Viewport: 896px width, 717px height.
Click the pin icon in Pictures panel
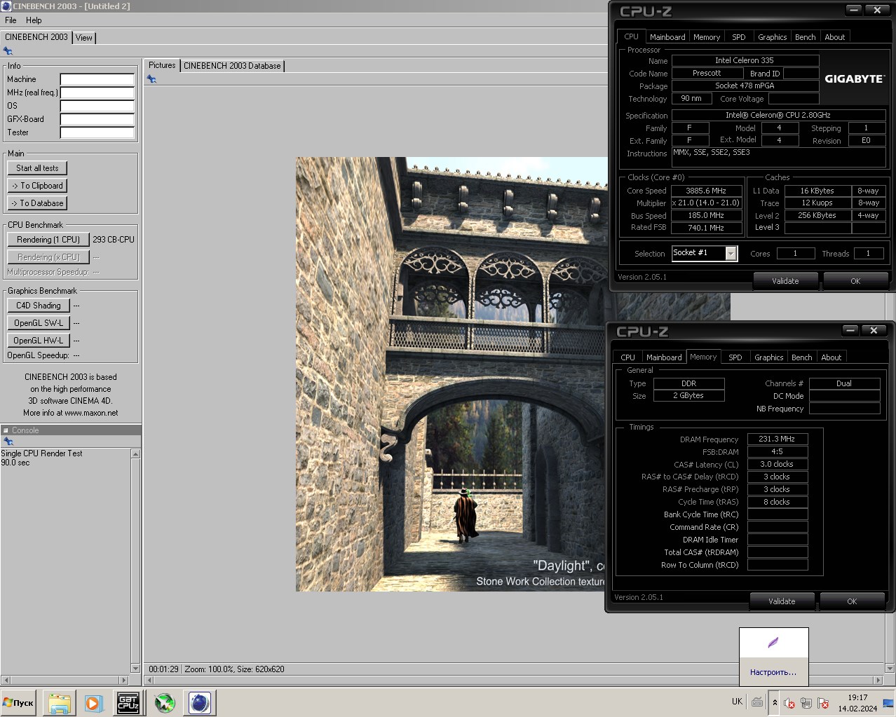point(151,79)
